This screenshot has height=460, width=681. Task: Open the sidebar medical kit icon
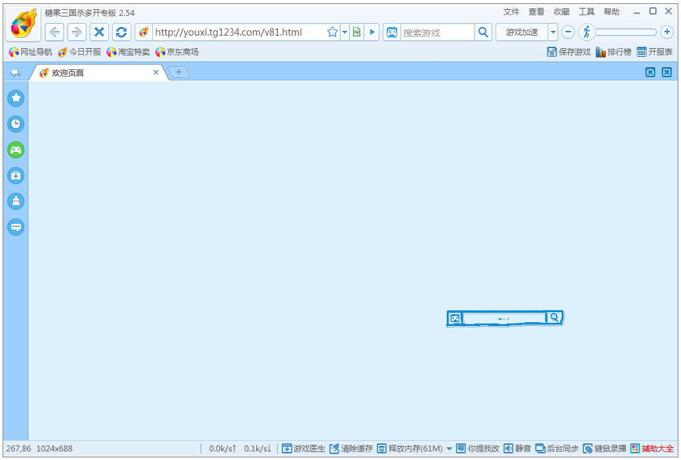coord(16,176)
